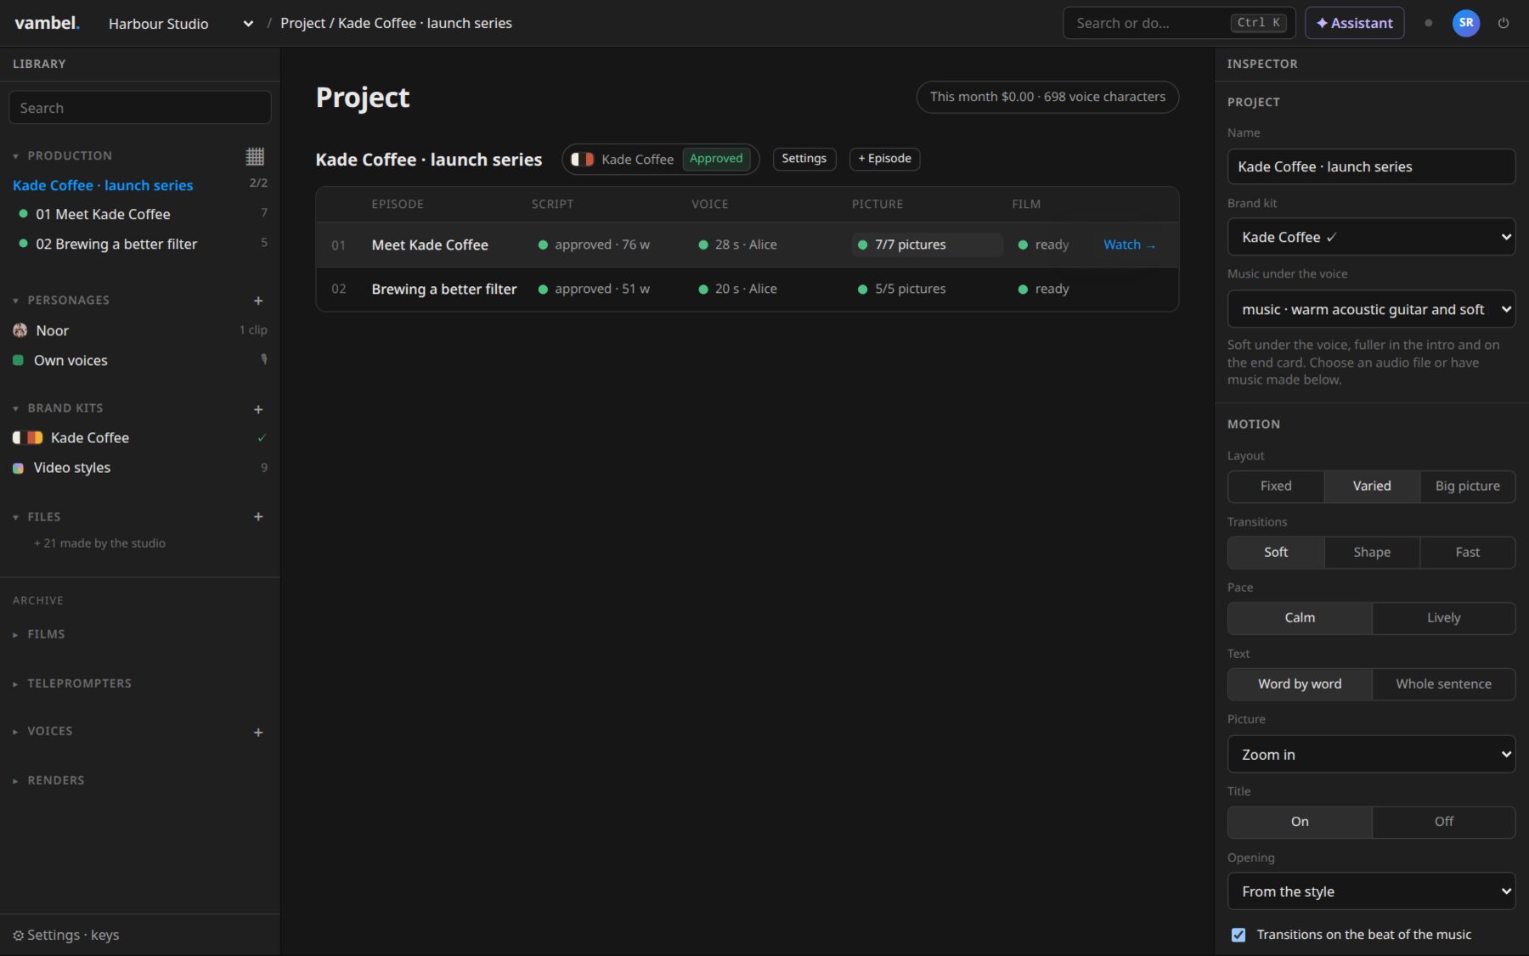Add a voice with Voices plus icon
Viewport: 1529px width, 956px height.
(258, 733)
